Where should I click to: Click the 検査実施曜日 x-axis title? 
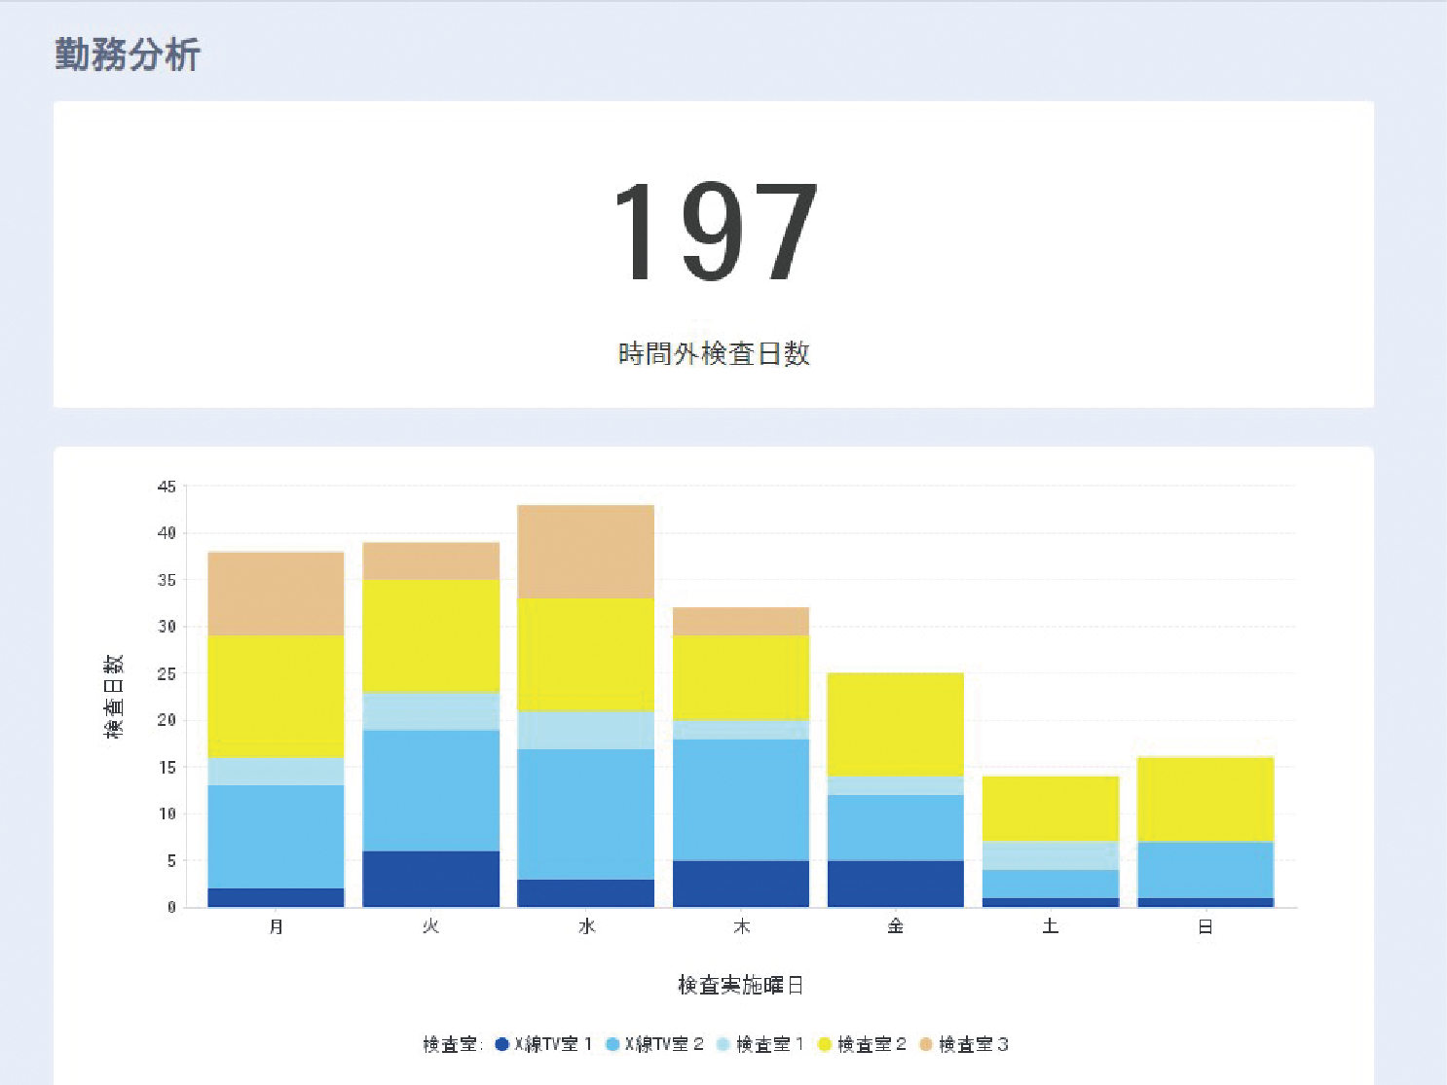[x=740, y=985]
